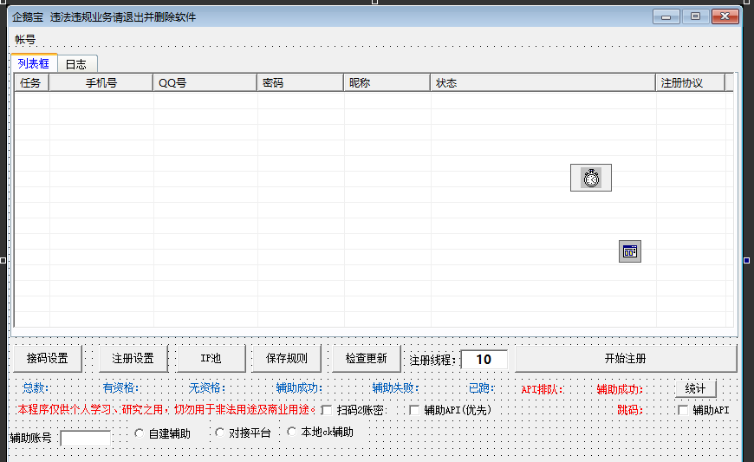The image size is (754, 462).
Task: Click the 接码设置 button
Action: (47, 359)
